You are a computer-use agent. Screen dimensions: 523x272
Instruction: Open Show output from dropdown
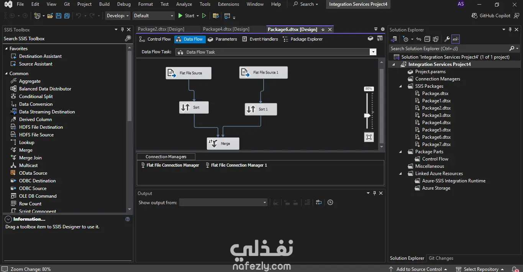[x=264, y=202]
